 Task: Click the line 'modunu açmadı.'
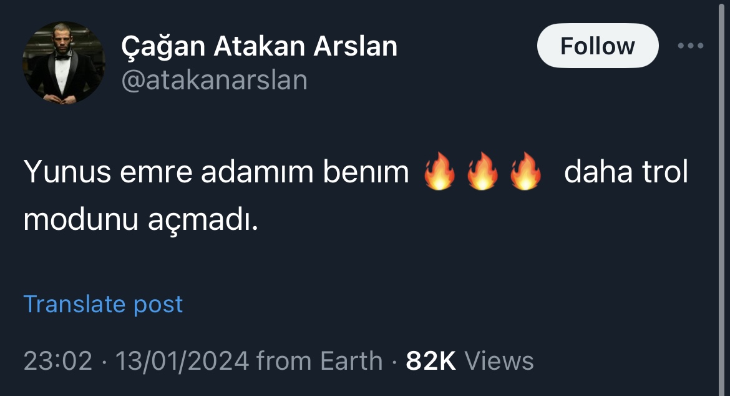(x=140, y=219)
